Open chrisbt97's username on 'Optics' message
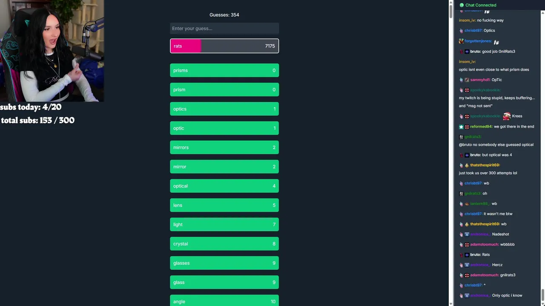The width and height of the screenshot is (545, 306). 473,31
